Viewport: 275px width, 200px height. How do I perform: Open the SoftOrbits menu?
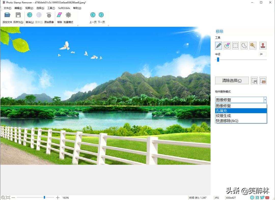(x=63, y=8)
